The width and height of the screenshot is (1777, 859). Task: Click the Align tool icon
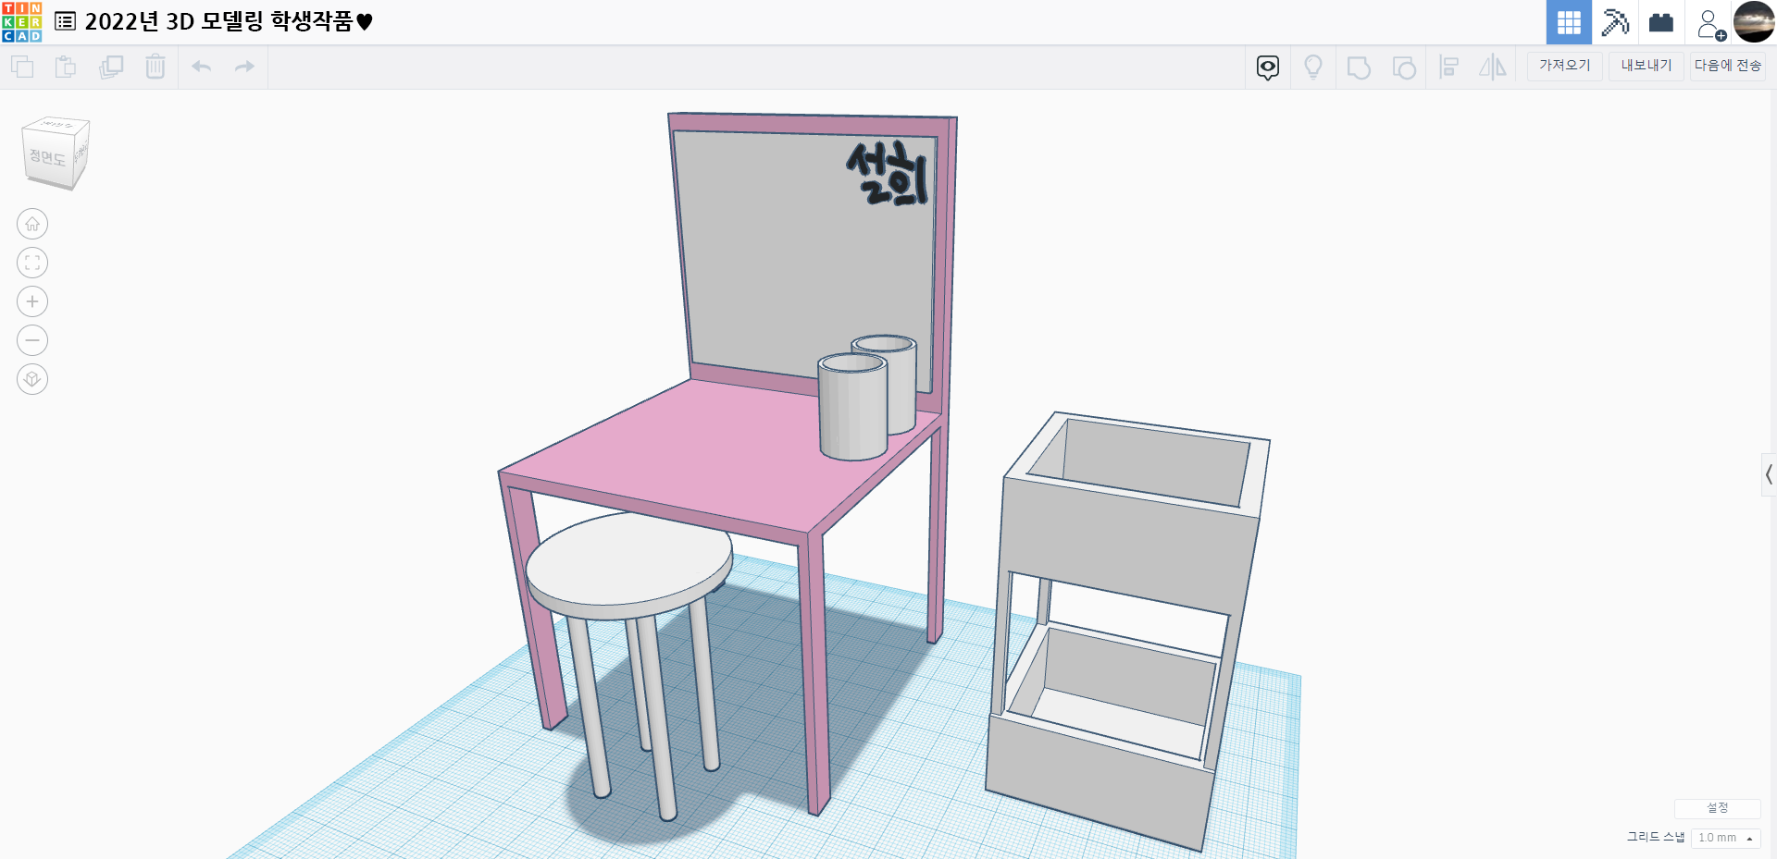[x=1449, y=67]
